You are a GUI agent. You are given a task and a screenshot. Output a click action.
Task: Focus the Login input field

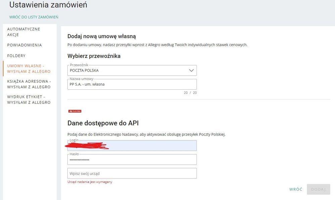click(x=132, y=146)
